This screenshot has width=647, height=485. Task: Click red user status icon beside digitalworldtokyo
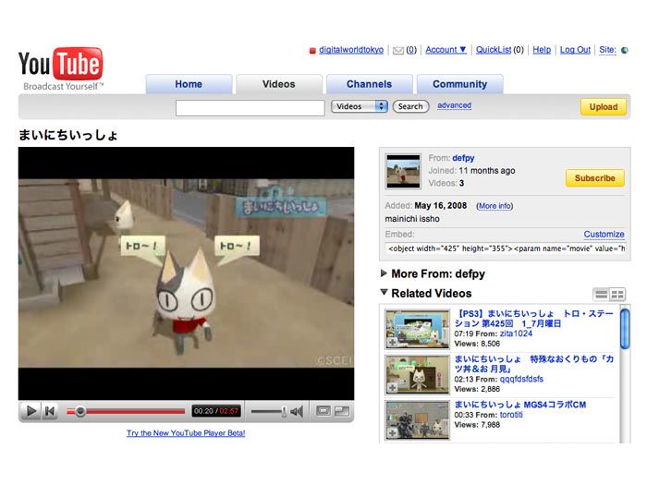(312, 51)
